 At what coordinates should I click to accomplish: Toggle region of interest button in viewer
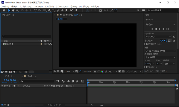coord(120,71)
